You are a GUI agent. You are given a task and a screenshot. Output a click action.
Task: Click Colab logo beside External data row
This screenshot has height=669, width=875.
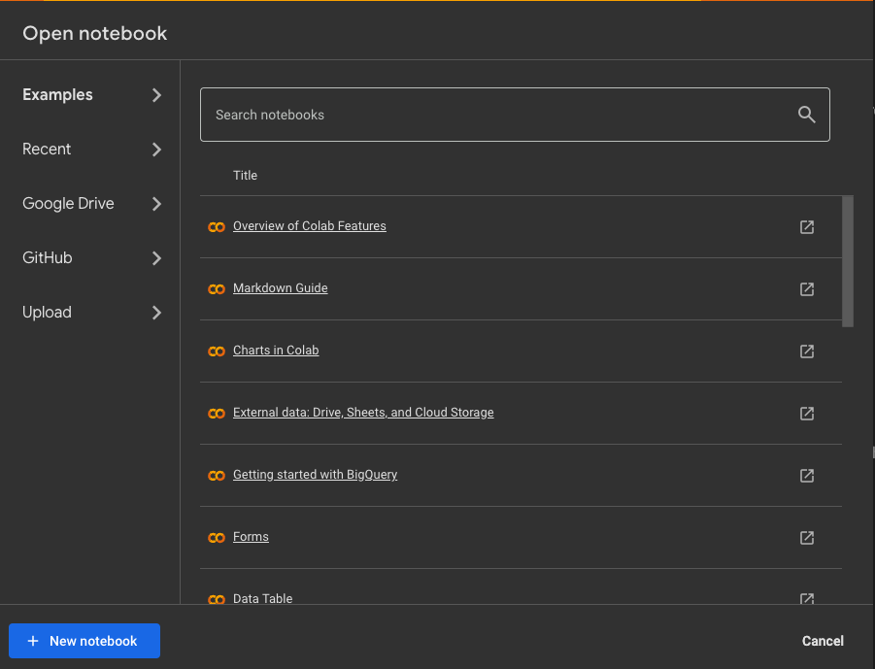[x=217, y=414]
